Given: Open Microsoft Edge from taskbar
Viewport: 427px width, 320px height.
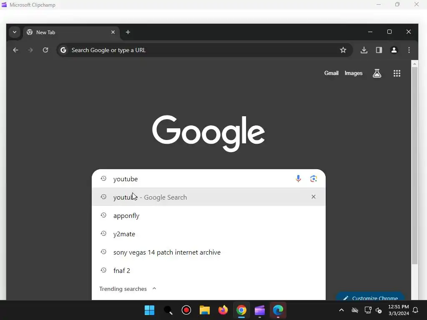Looking at the screenshot, I should click(278, 310).
